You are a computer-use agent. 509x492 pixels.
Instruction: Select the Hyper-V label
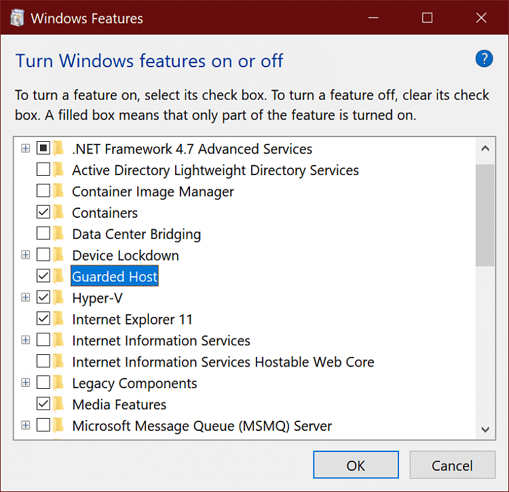[97, 298]
